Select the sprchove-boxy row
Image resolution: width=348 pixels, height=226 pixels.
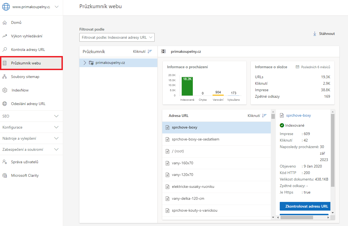pyautogui.click(x=216, y=127)
